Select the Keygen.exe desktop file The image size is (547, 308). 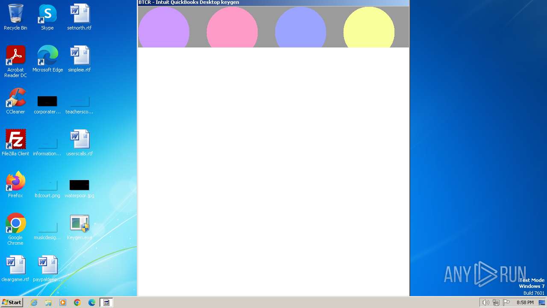(x=79, y=227)
